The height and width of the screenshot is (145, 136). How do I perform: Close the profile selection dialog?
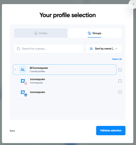[133, 4]
